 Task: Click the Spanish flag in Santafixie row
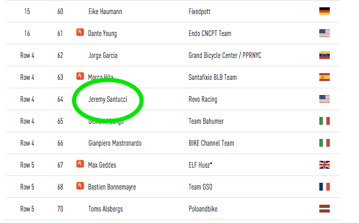click(325, 77)
